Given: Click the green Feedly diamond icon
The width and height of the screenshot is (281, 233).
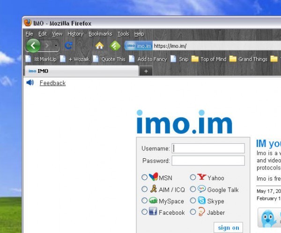Looking at the screenshot, I should click(x=115, y=46).
